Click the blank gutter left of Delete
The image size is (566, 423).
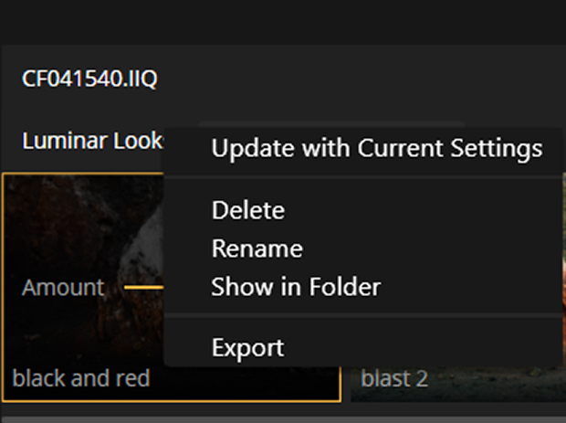point(188,210)
